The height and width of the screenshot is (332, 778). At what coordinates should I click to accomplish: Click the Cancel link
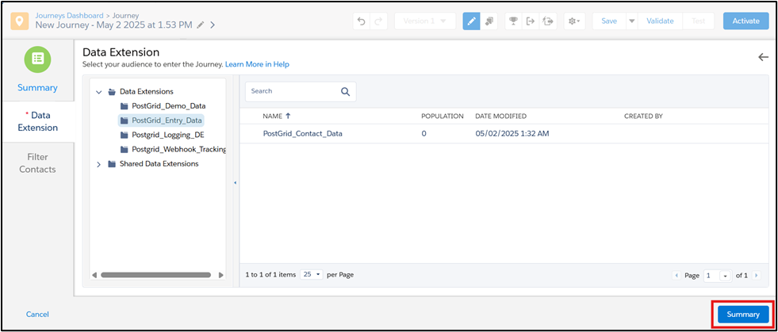(38, 314)
